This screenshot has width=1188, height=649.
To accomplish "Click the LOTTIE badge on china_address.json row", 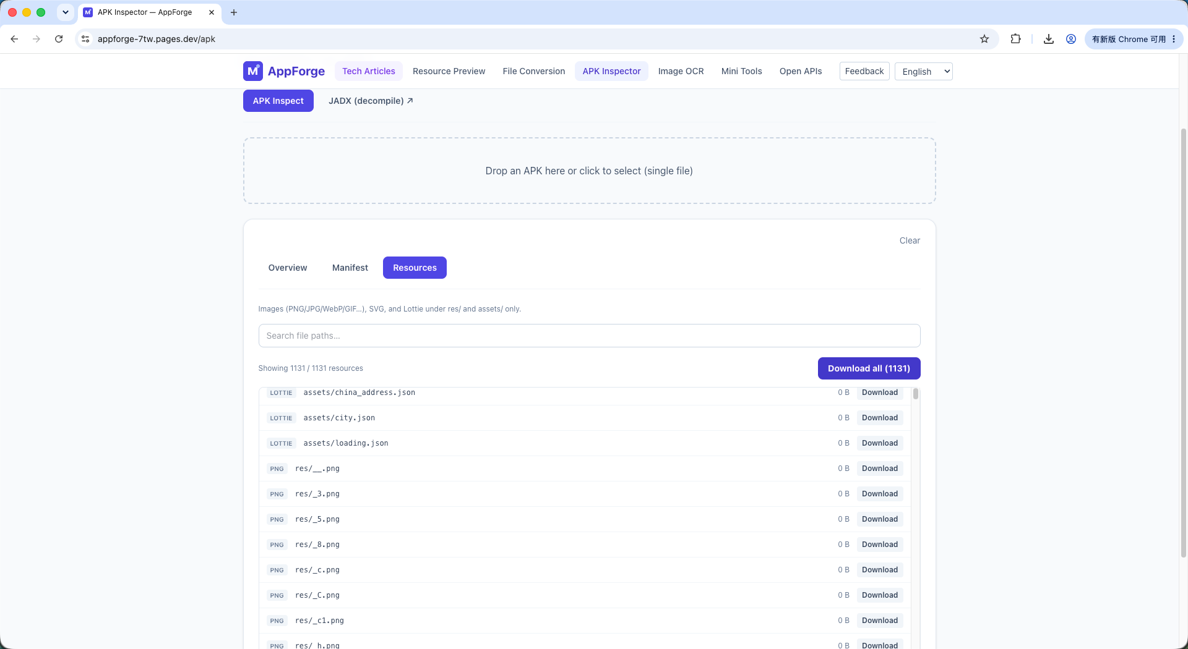I will [x=281, y=392].
